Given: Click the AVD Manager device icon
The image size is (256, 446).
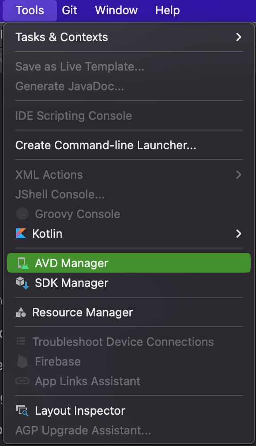Looking at the screenshot, I should coord(23,263).
